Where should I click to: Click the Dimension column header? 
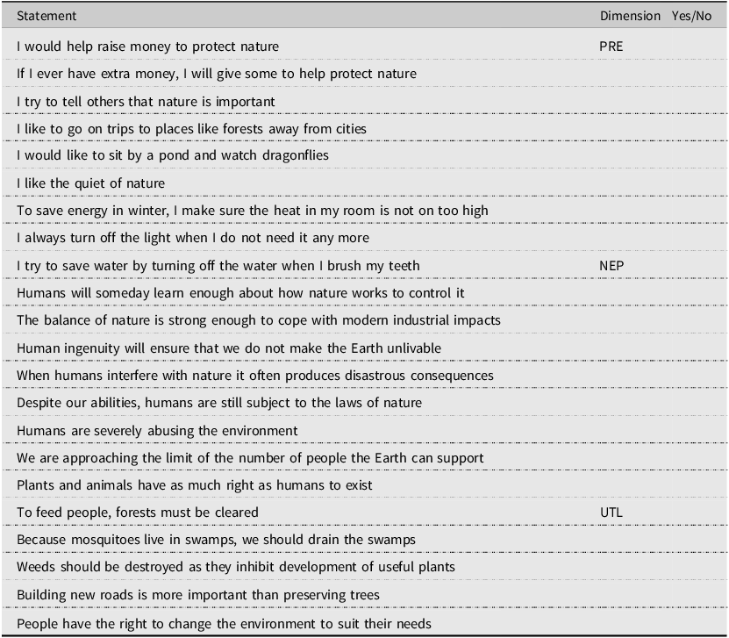tap(630, 16)
